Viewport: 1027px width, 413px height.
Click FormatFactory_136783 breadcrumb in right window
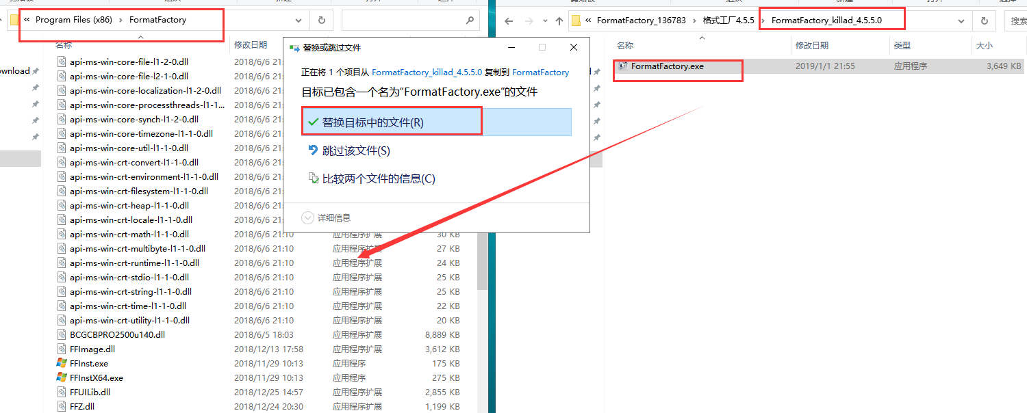tap(641, 20)
